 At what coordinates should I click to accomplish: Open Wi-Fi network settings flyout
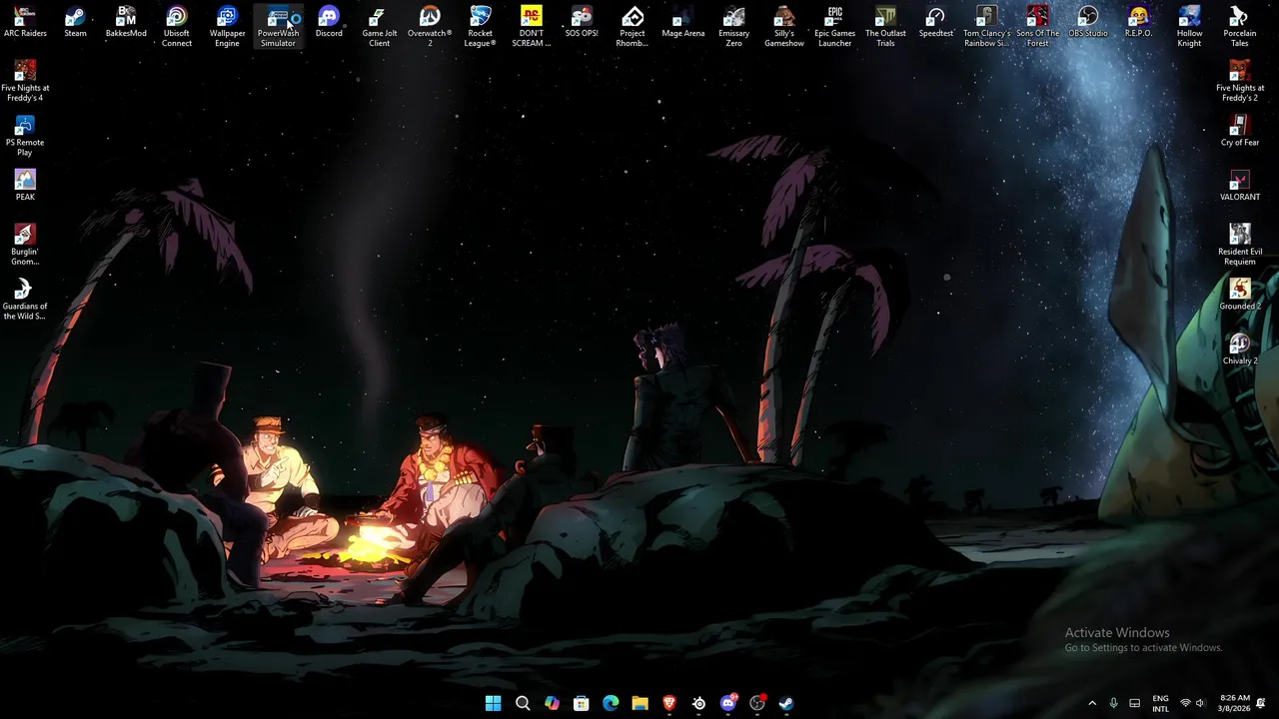point(1185,703)
